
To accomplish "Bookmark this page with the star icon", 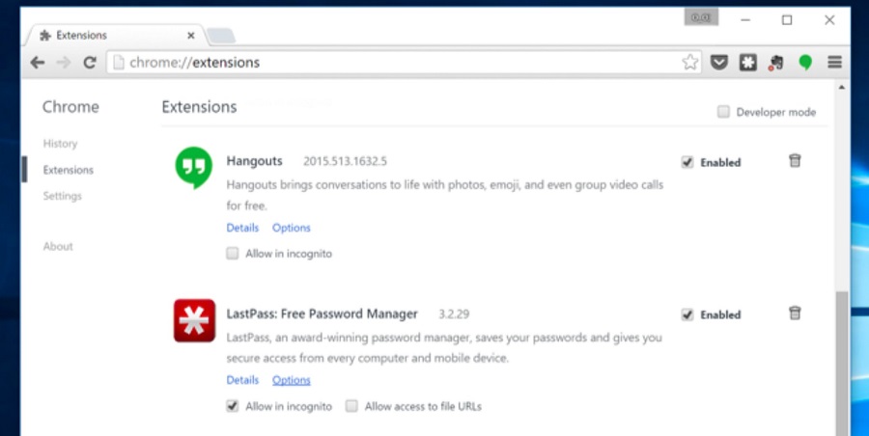I will pos(689,63).
